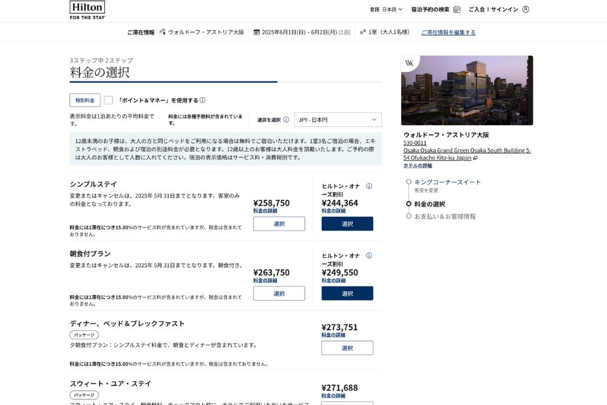Check the ポイント＆マネーを使用する checkbox
This screenshot has height=405, width=607.
pyautogui.click(x=109, y=100)
